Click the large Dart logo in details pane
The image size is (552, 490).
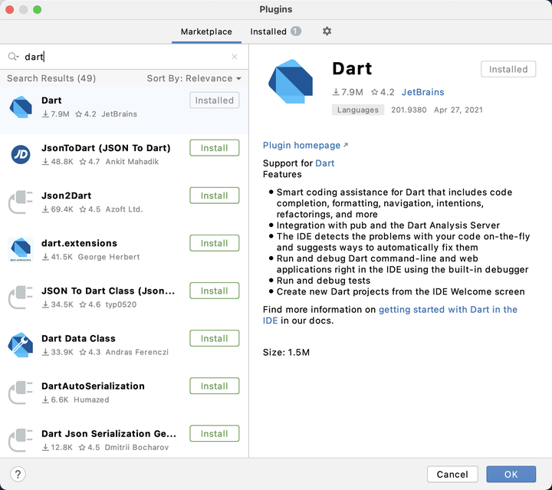coord(291,81)
